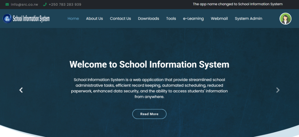Open the Home menu item
The image size is (299, 137).
(73, 19)
